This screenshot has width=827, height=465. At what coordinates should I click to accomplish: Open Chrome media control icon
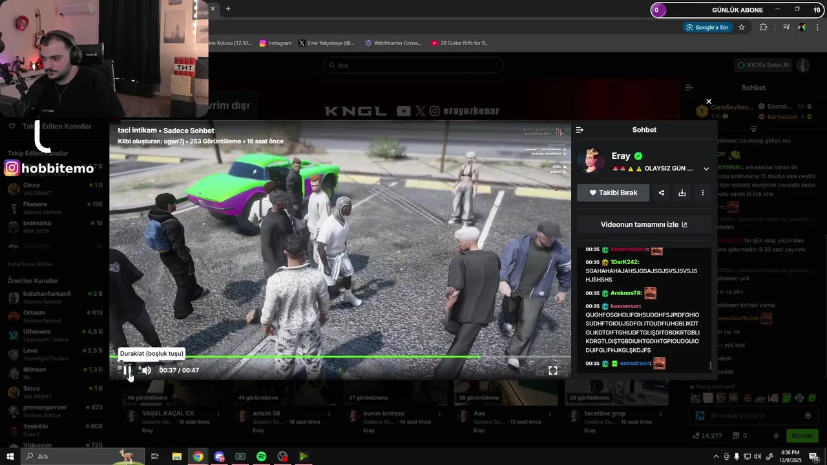tap(786, 27)
